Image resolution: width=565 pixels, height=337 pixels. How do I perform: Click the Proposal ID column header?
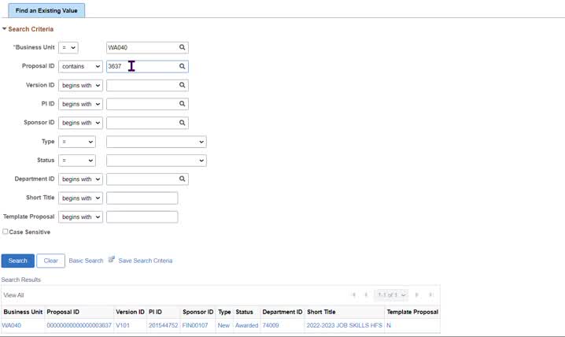(63, 312)
